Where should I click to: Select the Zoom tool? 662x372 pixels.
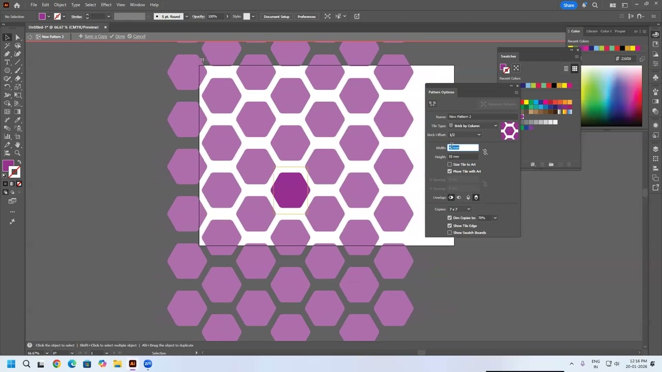pos(18,153)
